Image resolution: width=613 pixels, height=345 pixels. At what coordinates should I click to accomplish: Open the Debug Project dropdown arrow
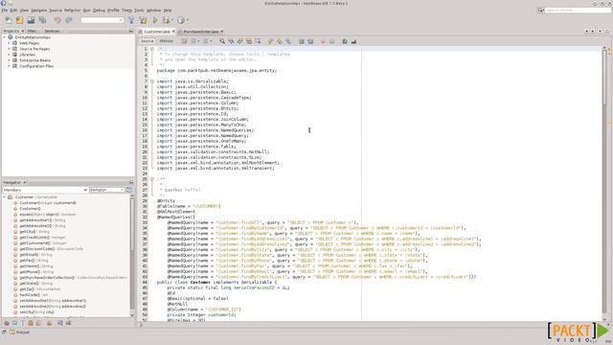(x=172, y=20)
